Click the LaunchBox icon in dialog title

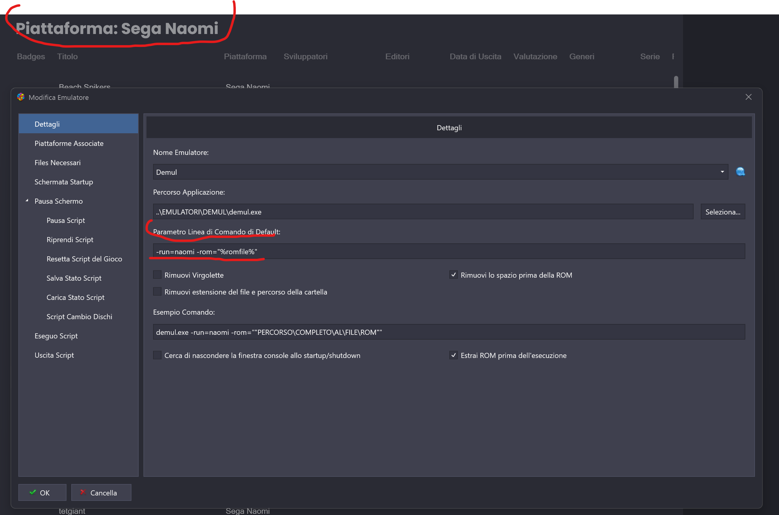pyautogui.click(x=21, y=97)
